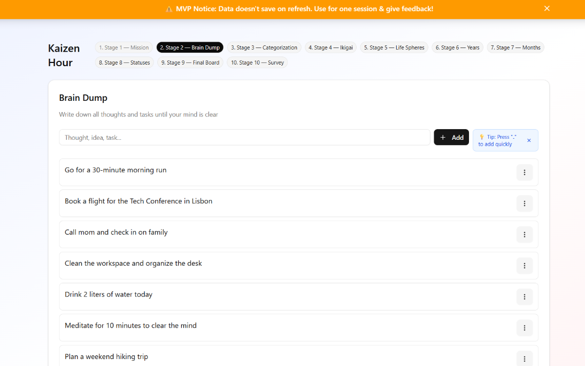Viewport: 585px width, 366px height.
Task: Open Stage 4 — Ikigai
Action: 330,47
